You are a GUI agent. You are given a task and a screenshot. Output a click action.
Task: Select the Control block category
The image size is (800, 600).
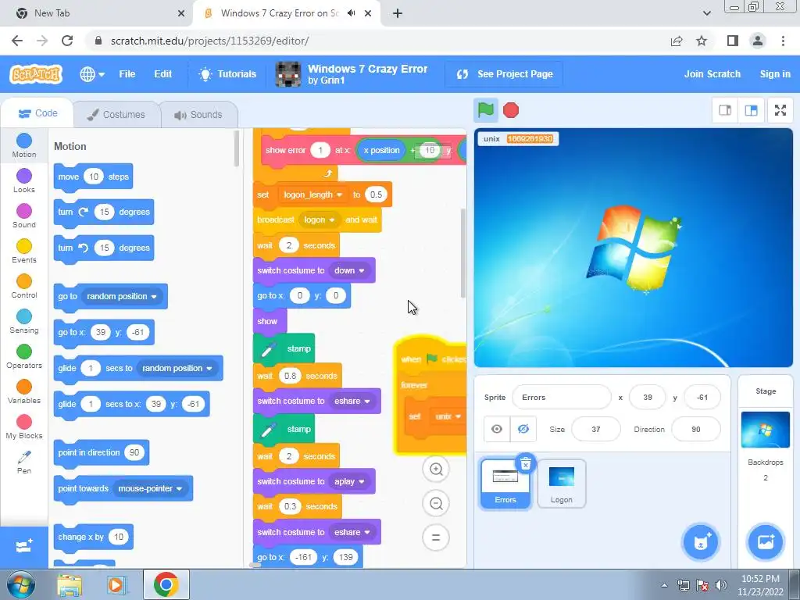point(24,286)
